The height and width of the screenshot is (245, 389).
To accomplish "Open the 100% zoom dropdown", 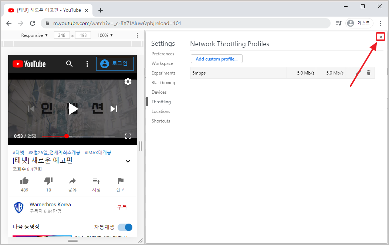I will (105, 35).
